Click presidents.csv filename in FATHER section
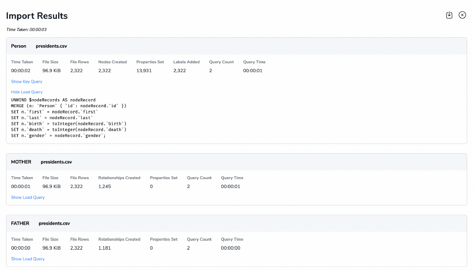Screen dimensions: 473x270 click(55, 223)
